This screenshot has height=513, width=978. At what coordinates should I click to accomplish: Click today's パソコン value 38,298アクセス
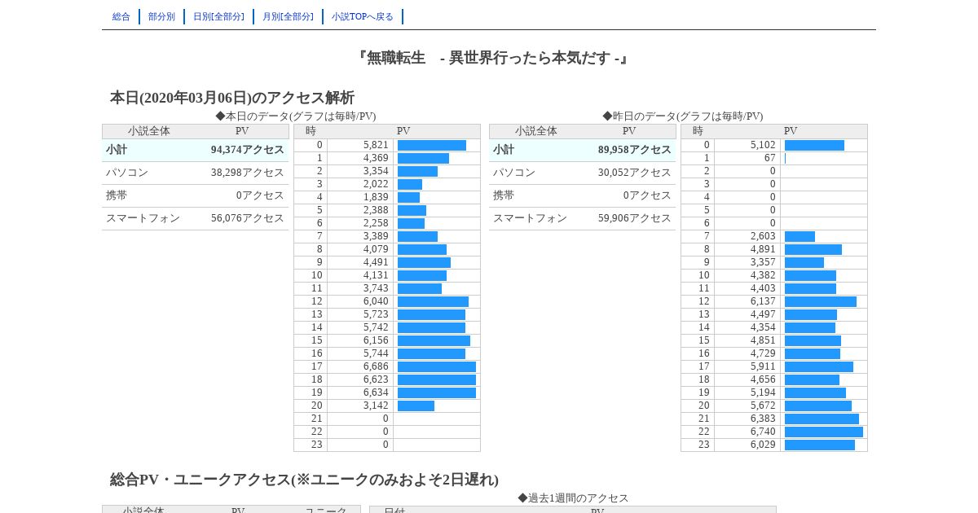[x=248, y=173]
